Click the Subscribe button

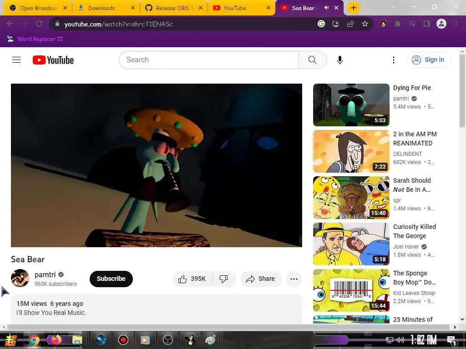point(111,279)
